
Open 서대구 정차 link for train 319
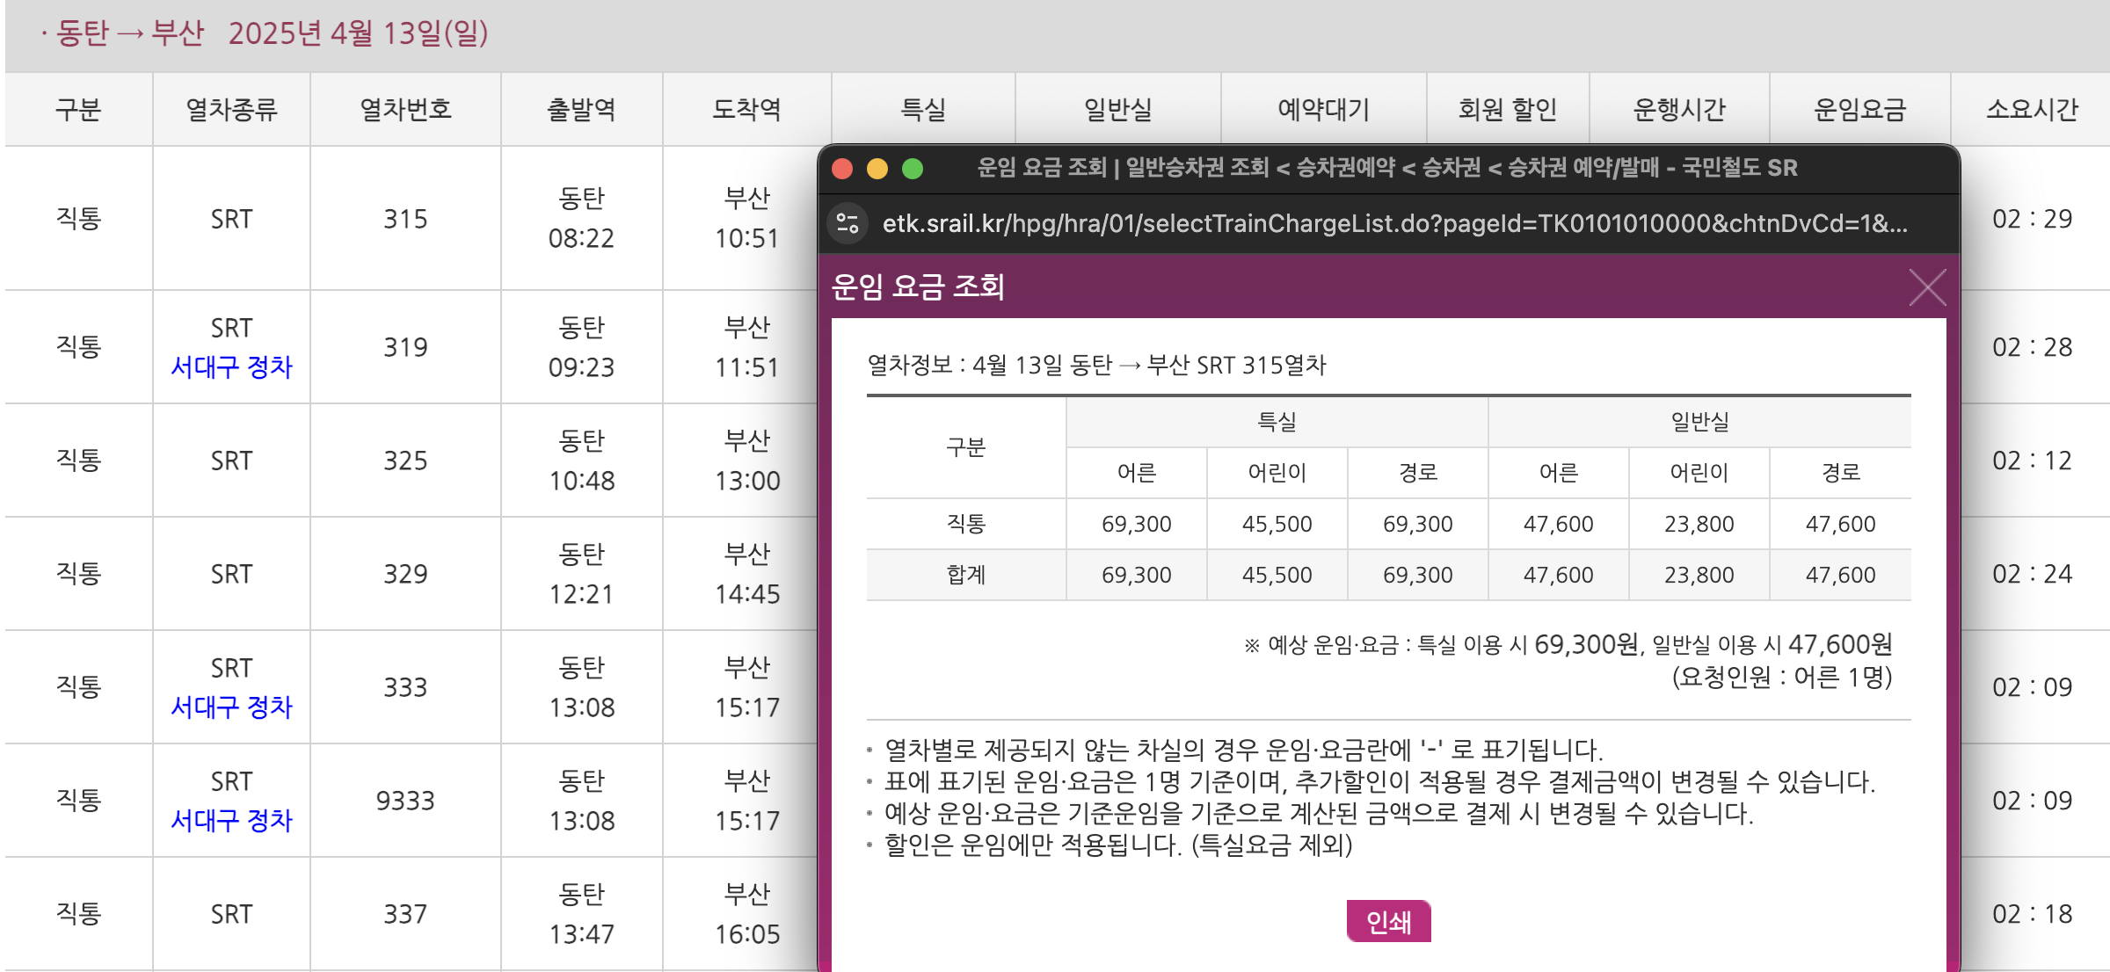(231, 367)
